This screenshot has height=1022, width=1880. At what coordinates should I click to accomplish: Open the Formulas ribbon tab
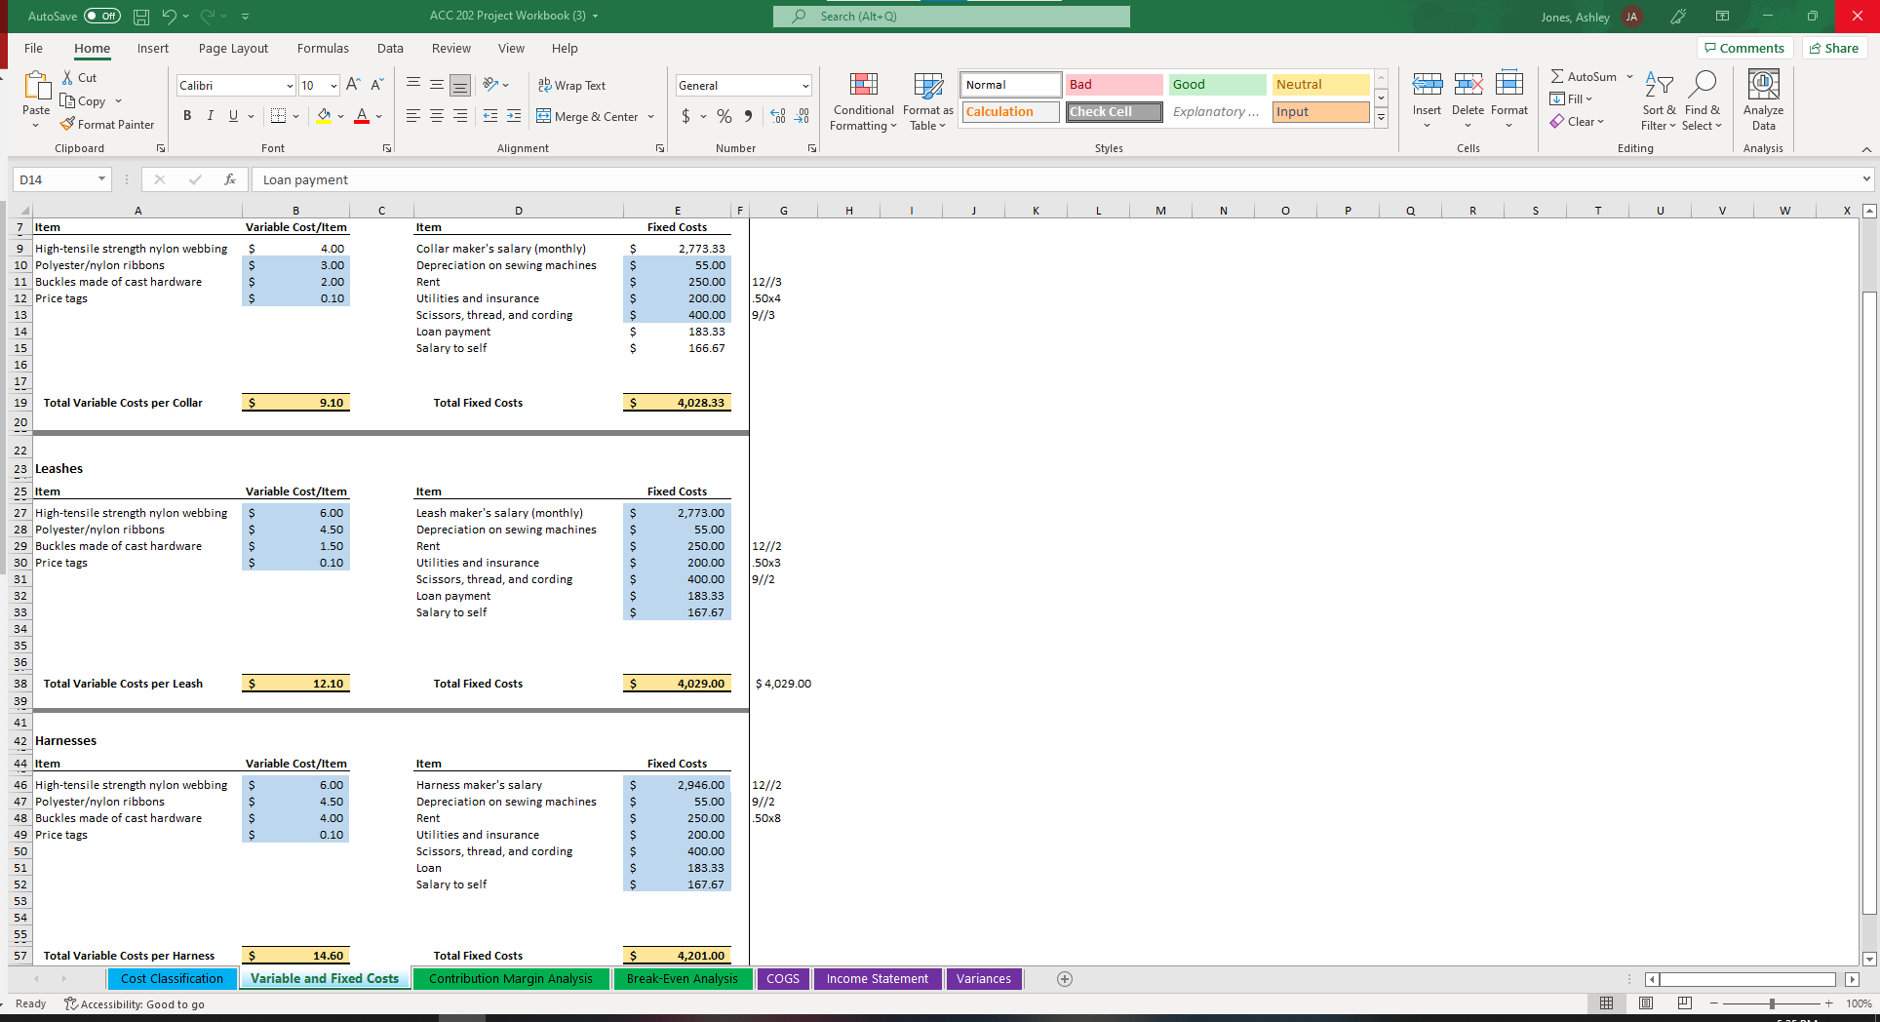[322, 48]
